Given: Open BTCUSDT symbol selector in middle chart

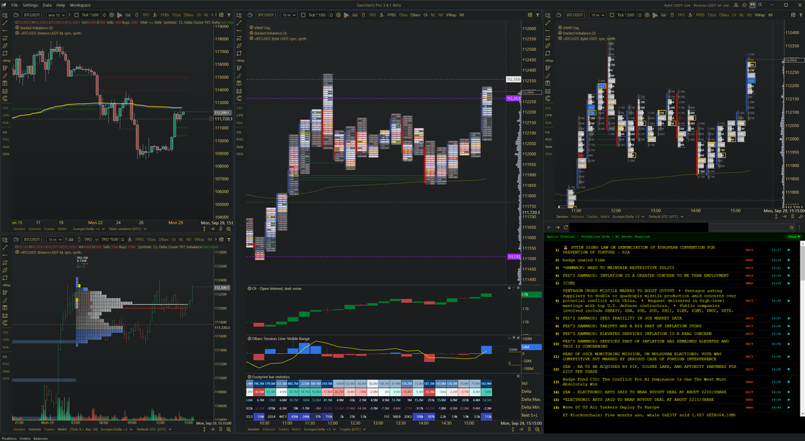Looking at the screenshot, I should [x=266, y=15].
